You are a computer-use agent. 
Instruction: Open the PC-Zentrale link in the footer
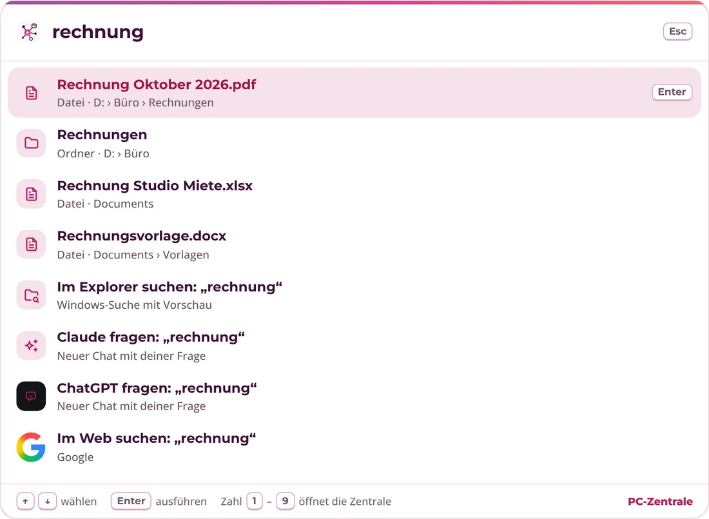click(x=660, y=502)
